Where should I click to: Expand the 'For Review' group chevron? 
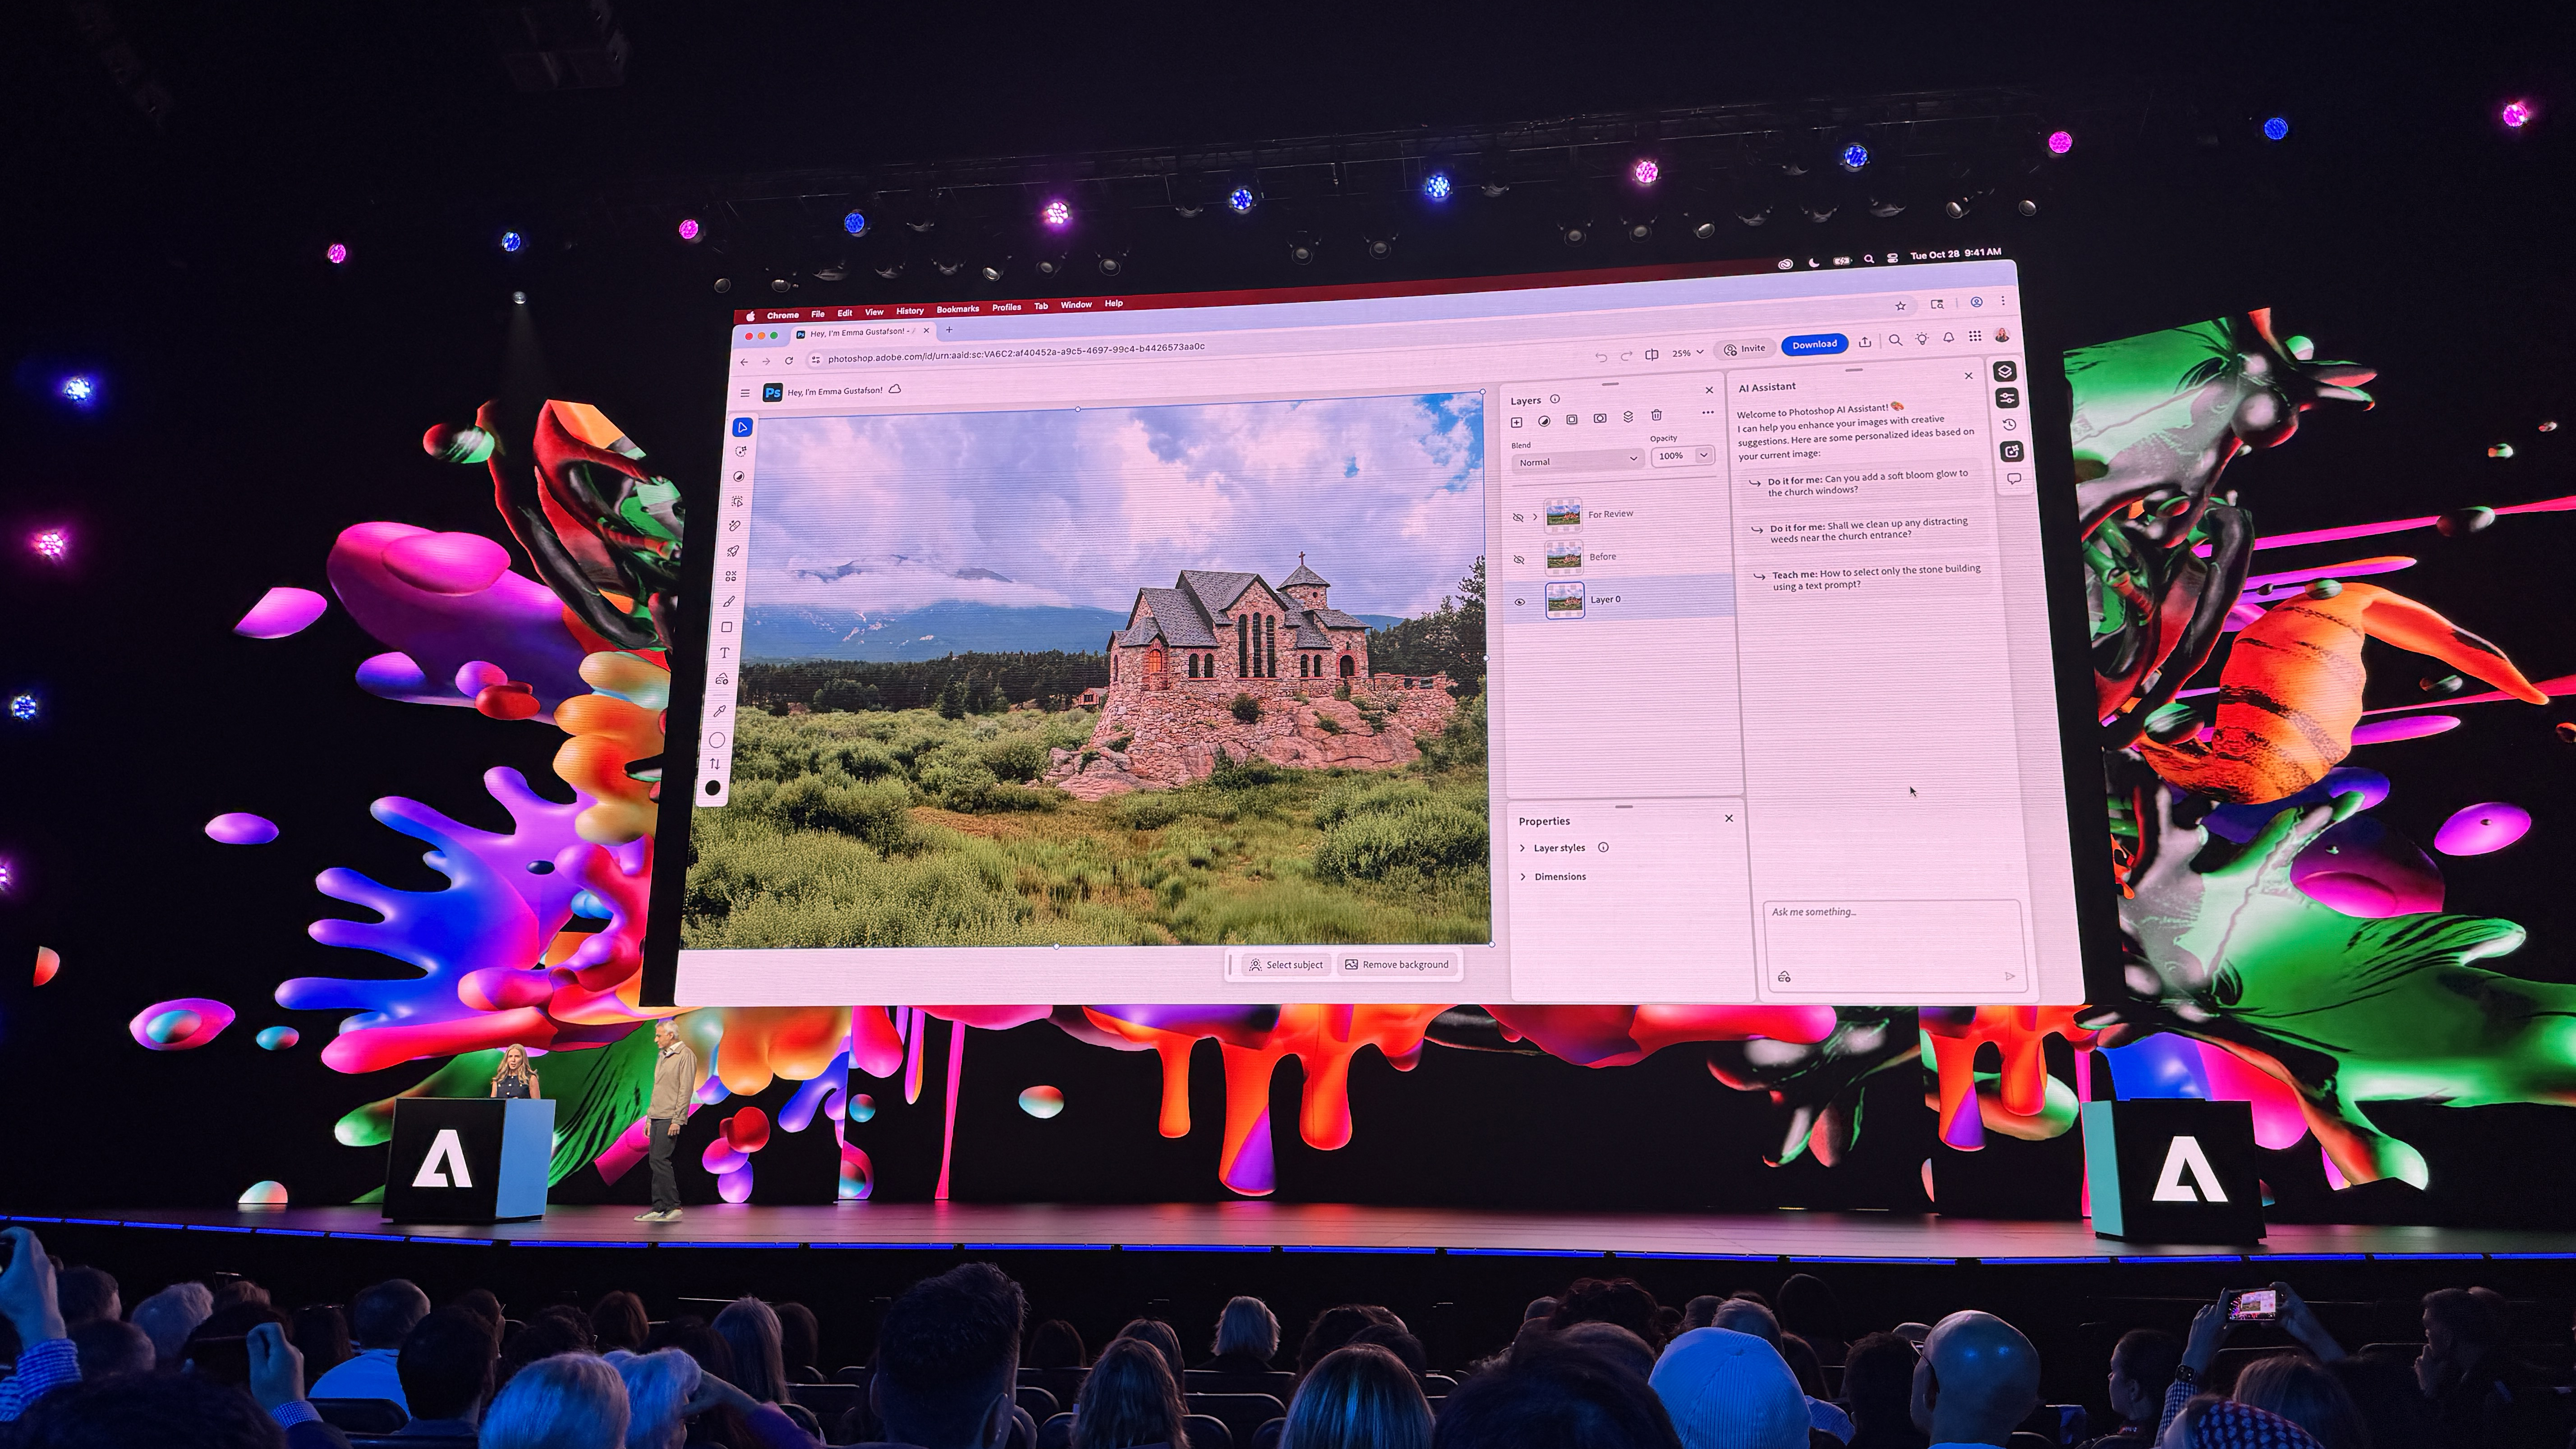[1536, 517]
